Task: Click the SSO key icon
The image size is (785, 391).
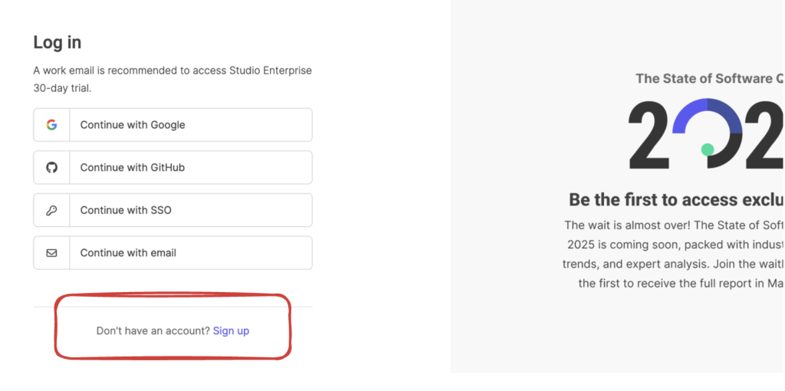Action: (51, 210)
